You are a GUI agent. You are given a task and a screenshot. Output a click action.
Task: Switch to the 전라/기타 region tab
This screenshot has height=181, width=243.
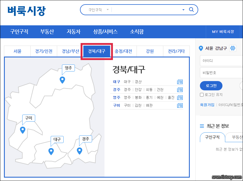(176, 51)
